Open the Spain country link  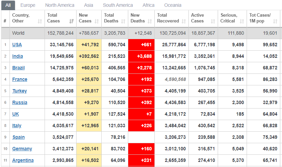[18, 137]
